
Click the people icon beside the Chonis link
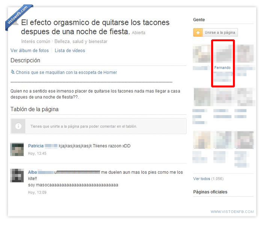coord(13,72)
